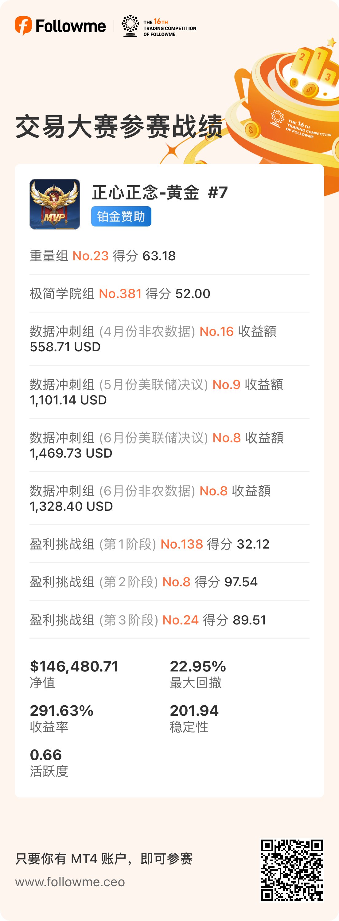This screenshot has height=921, width=339.
Task: Select the 重量组 No.23 ranking row
Action: tap(169, 256)
